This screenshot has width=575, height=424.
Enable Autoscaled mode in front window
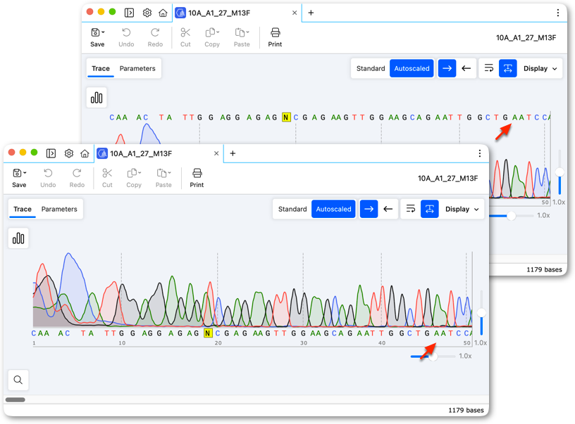(x=333, y=210)
